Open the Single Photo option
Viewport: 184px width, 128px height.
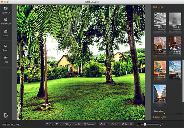coord(6,21)
